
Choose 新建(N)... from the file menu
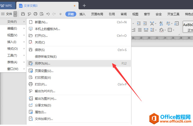pyautogui.click(x=79, y=22)
